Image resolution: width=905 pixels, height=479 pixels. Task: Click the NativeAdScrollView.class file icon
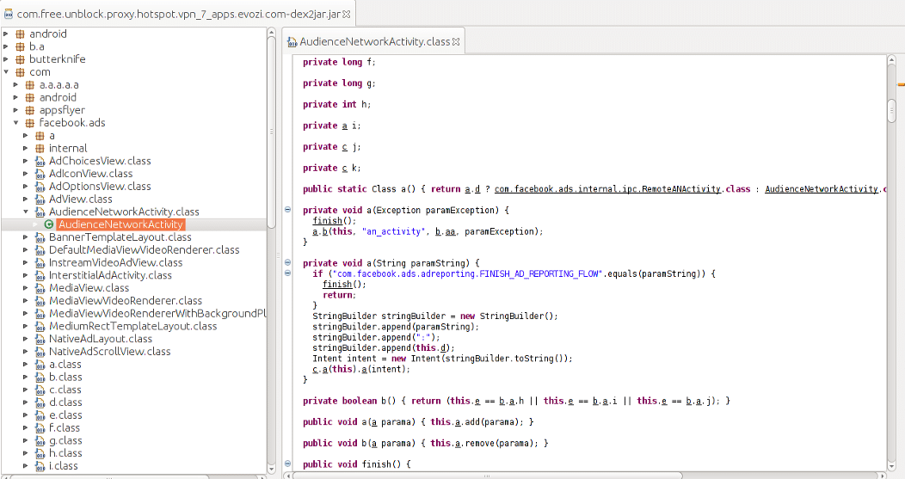coord(40,352)
